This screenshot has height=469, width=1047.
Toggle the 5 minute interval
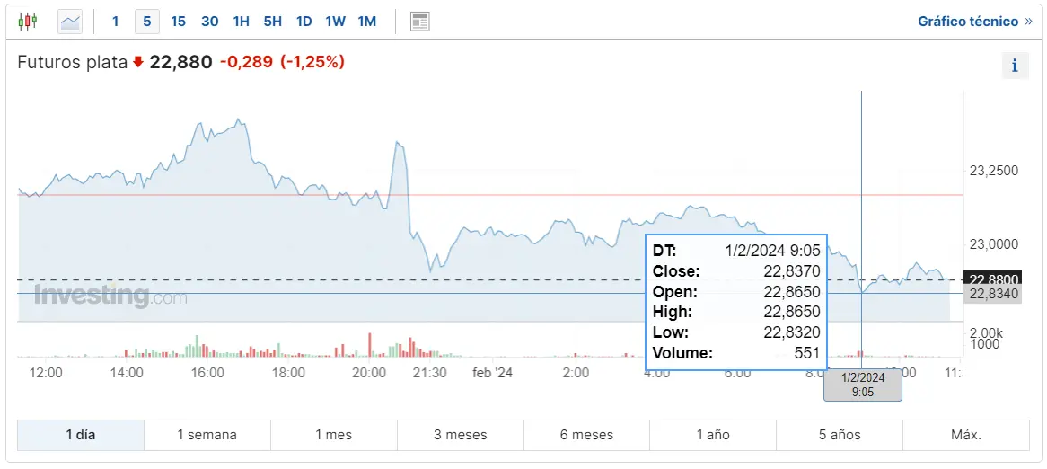click(147, 21)
